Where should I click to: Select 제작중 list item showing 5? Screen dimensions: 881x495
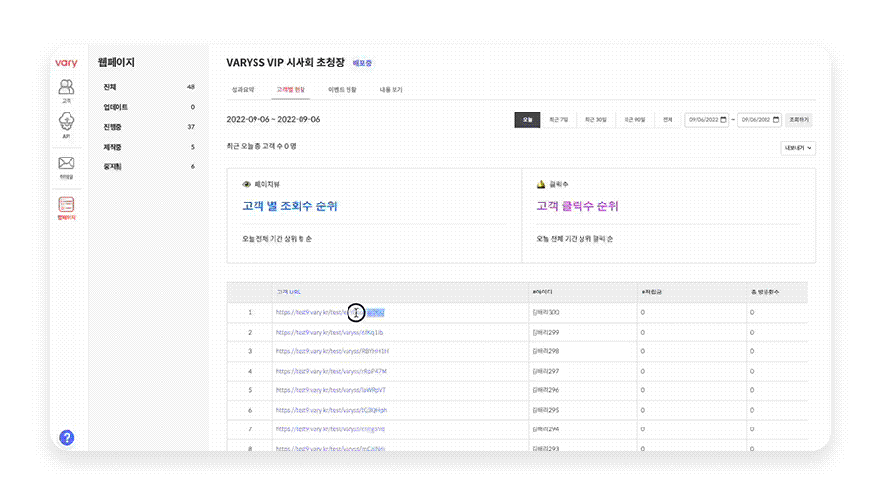click(x=149, y=147)
